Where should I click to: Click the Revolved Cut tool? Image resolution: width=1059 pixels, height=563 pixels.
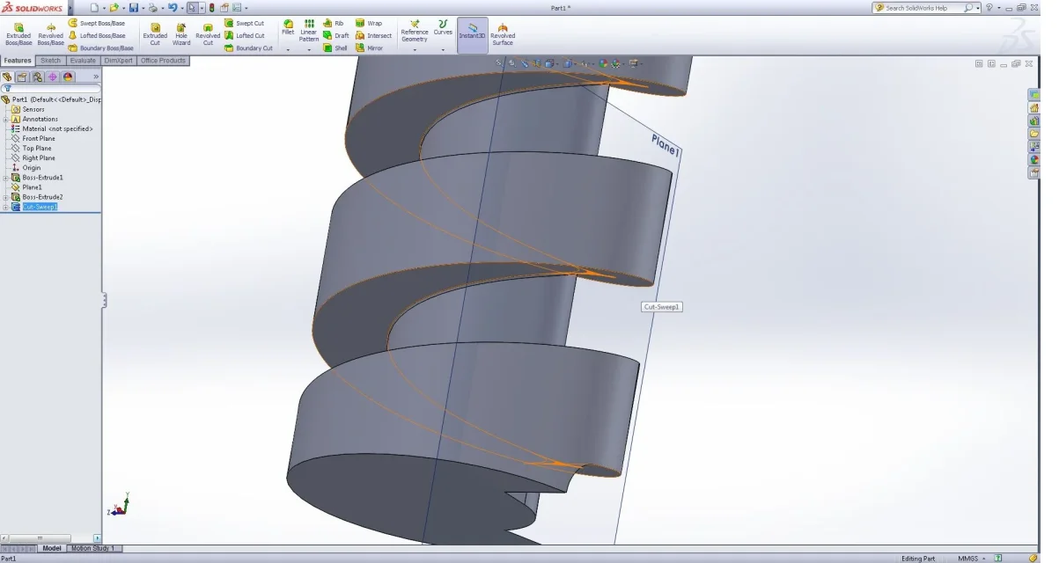[208, 33]
